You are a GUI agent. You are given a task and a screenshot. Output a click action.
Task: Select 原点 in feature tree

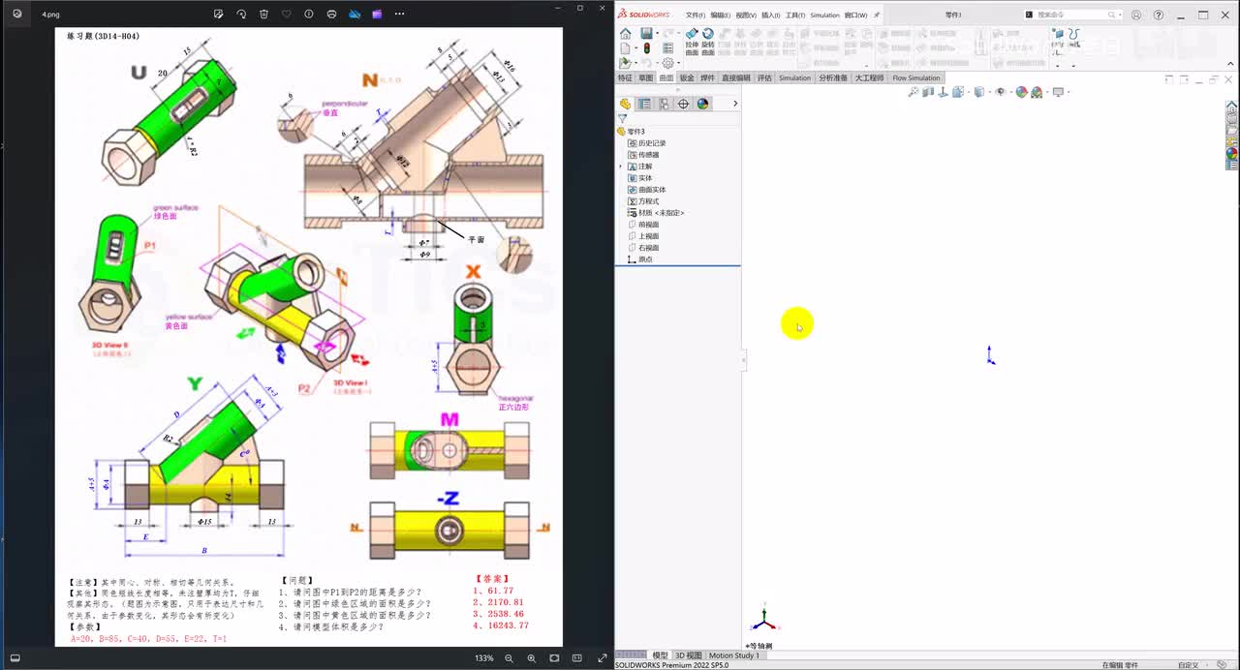639,259
